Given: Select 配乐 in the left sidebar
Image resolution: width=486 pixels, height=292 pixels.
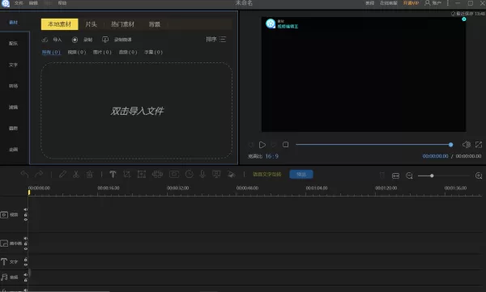Looking at the screenshot, I should (x=13, y=44).
